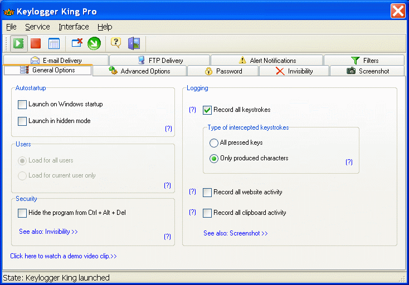
Task: Stop logging with the red square icon
Action: 36,43
